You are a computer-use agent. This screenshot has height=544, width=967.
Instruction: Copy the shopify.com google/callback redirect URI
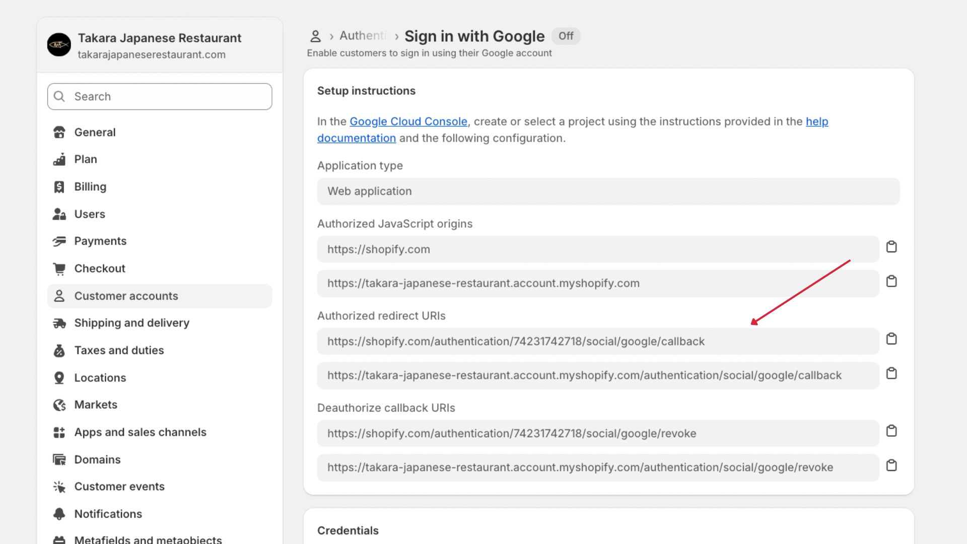891,339
